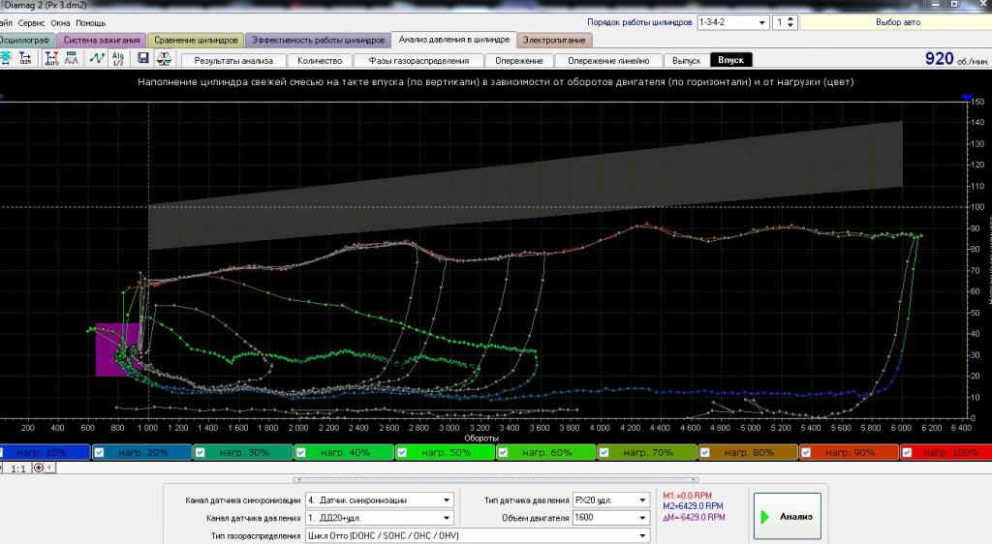Click the right arrow on the panel splitter

(695, 479)
